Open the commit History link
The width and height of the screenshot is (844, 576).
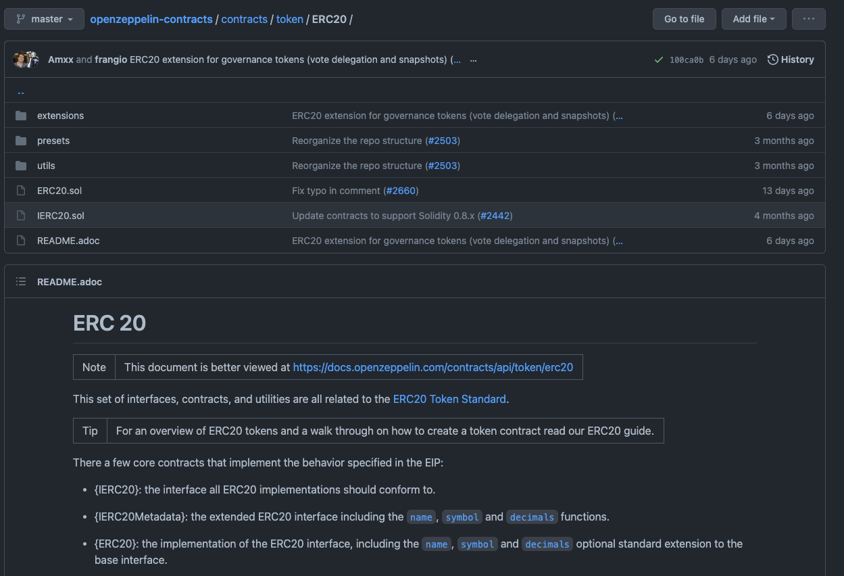point(791,59)
